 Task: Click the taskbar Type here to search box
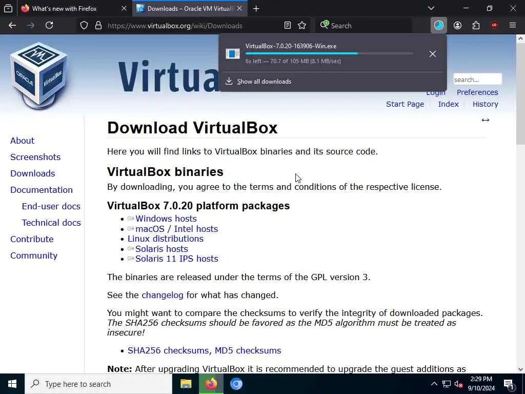pos(98,384)
